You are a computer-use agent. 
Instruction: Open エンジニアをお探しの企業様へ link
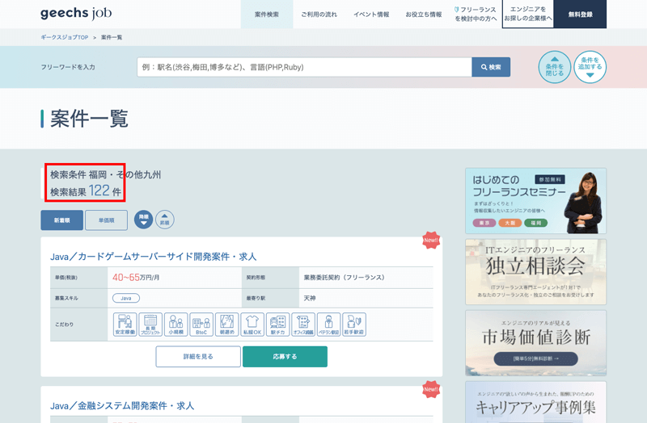[x=528, y=14]
